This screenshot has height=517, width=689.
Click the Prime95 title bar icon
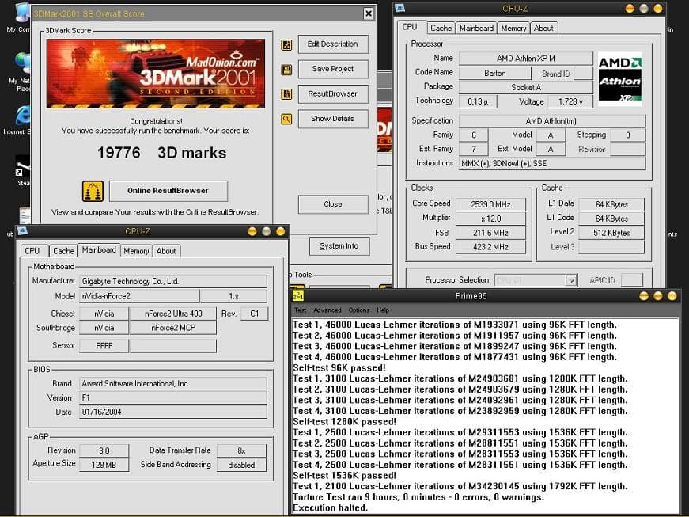(298, 295)
